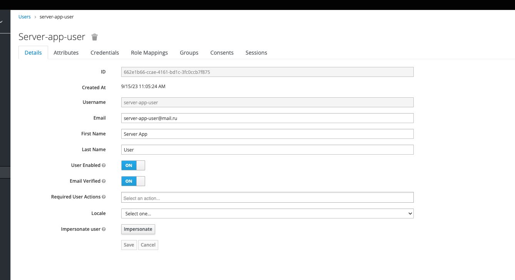515x280 pixels.
Task: Open the Credentials tab
Action: [105, 53]
